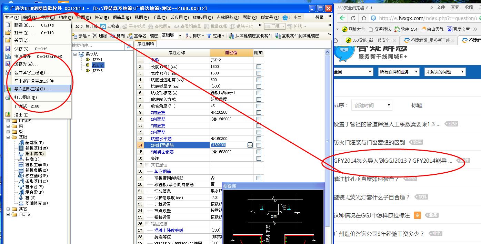Switch to 属性编辑 tab
Screen dimensions: 481x244
coord(146,44)
